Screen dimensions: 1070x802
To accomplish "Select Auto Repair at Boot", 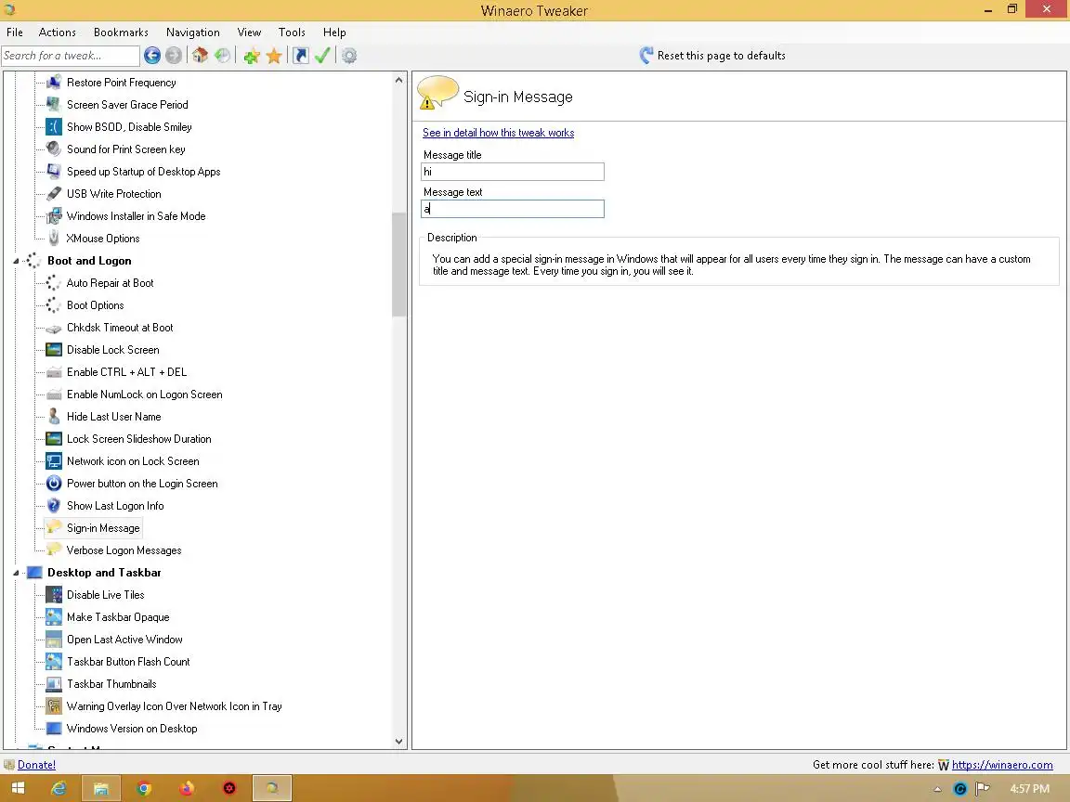I will point(110,283).
